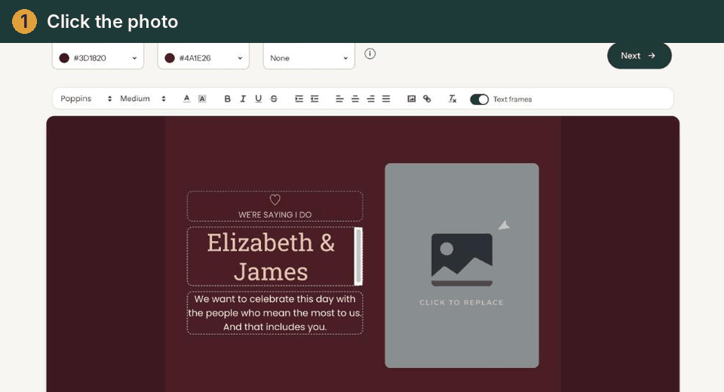Open the #4A1E26 color dropdown

point(203,57)
